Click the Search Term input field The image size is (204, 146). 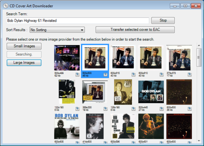[x=78, y=21]
